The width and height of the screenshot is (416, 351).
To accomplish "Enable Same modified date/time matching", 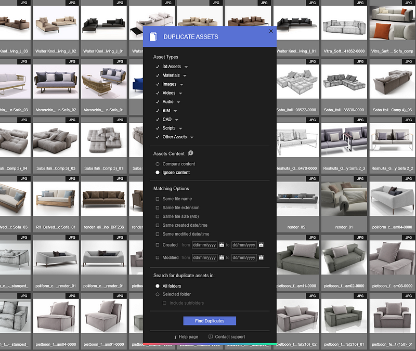I will point(158,234).
